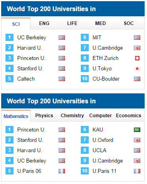This screenshot has width=147, height=184.
Task: Click the UK flag beside U.Oxford
Action: (137, 140)
